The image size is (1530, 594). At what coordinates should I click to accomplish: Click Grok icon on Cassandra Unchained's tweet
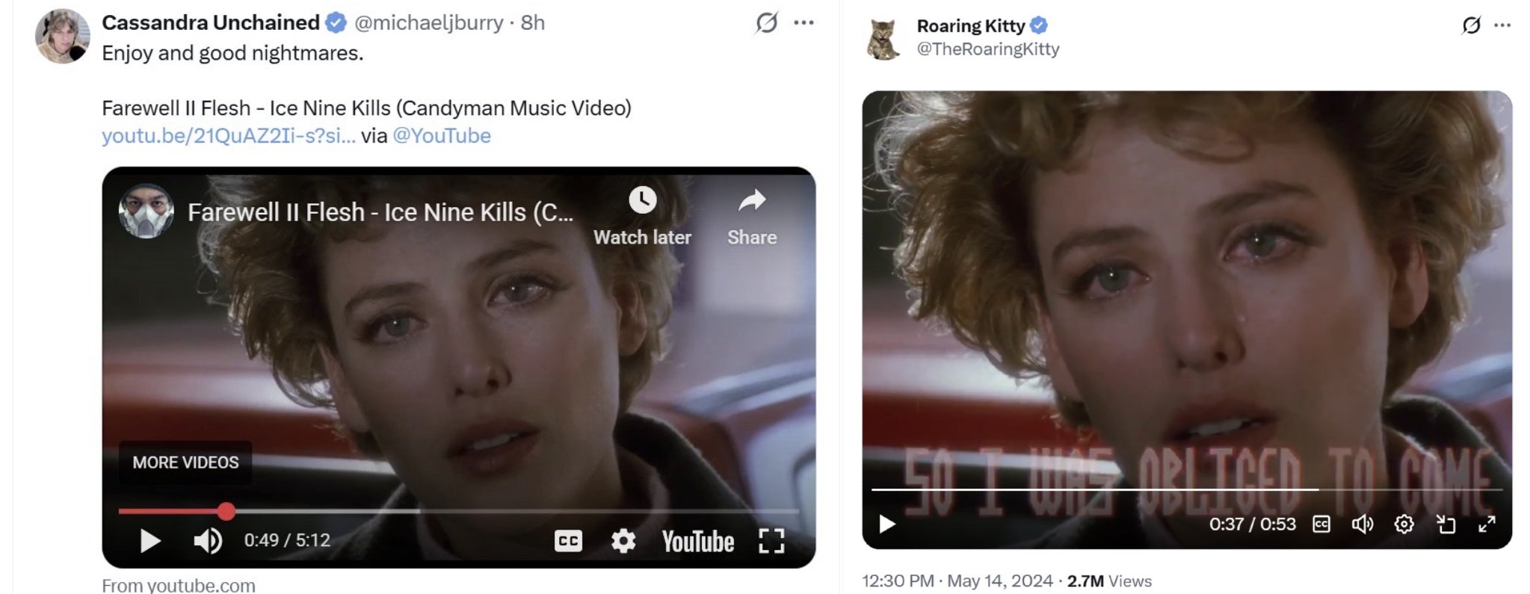point(766,23)
